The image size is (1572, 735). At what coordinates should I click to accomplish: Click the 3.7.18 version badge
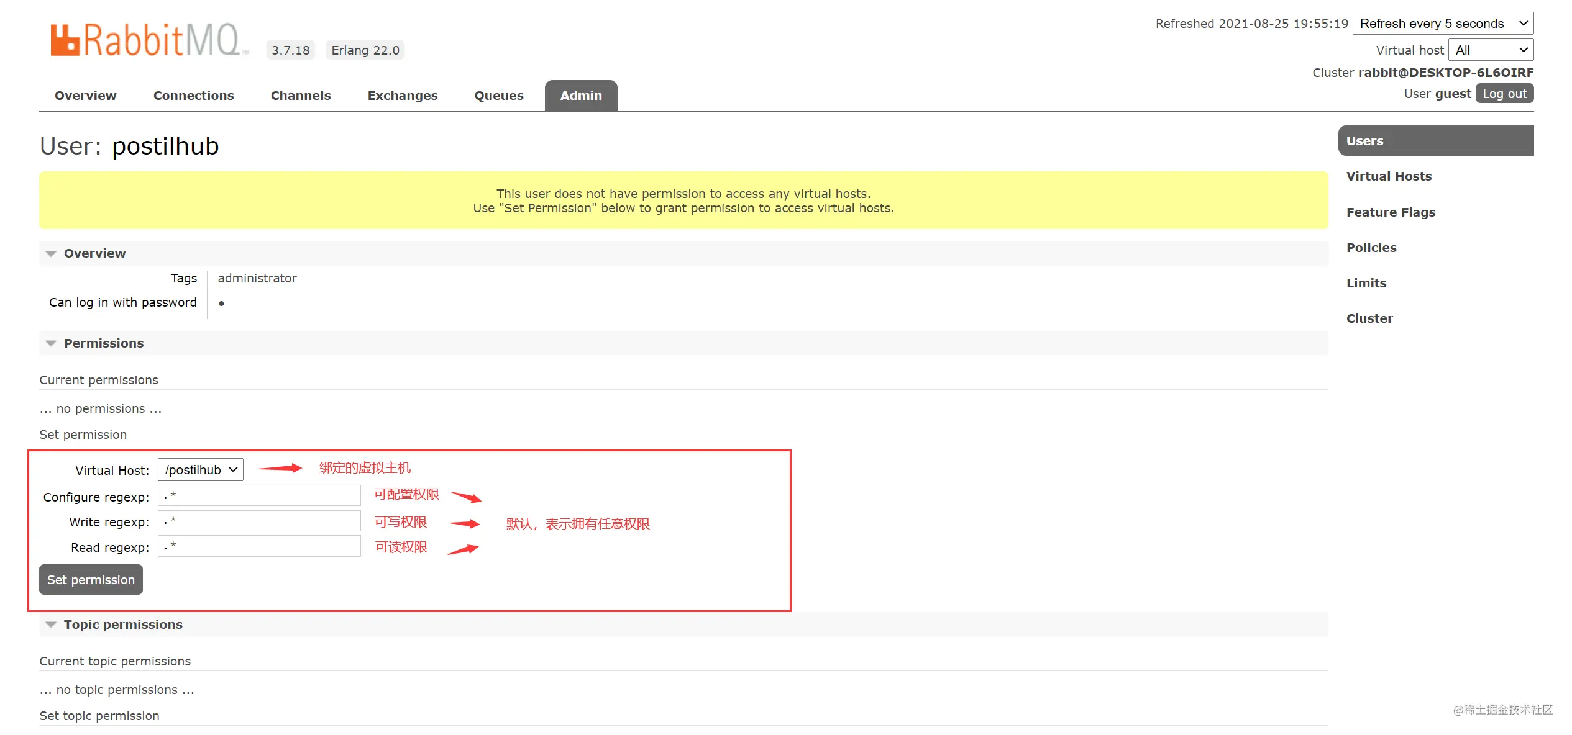point(290,50)
